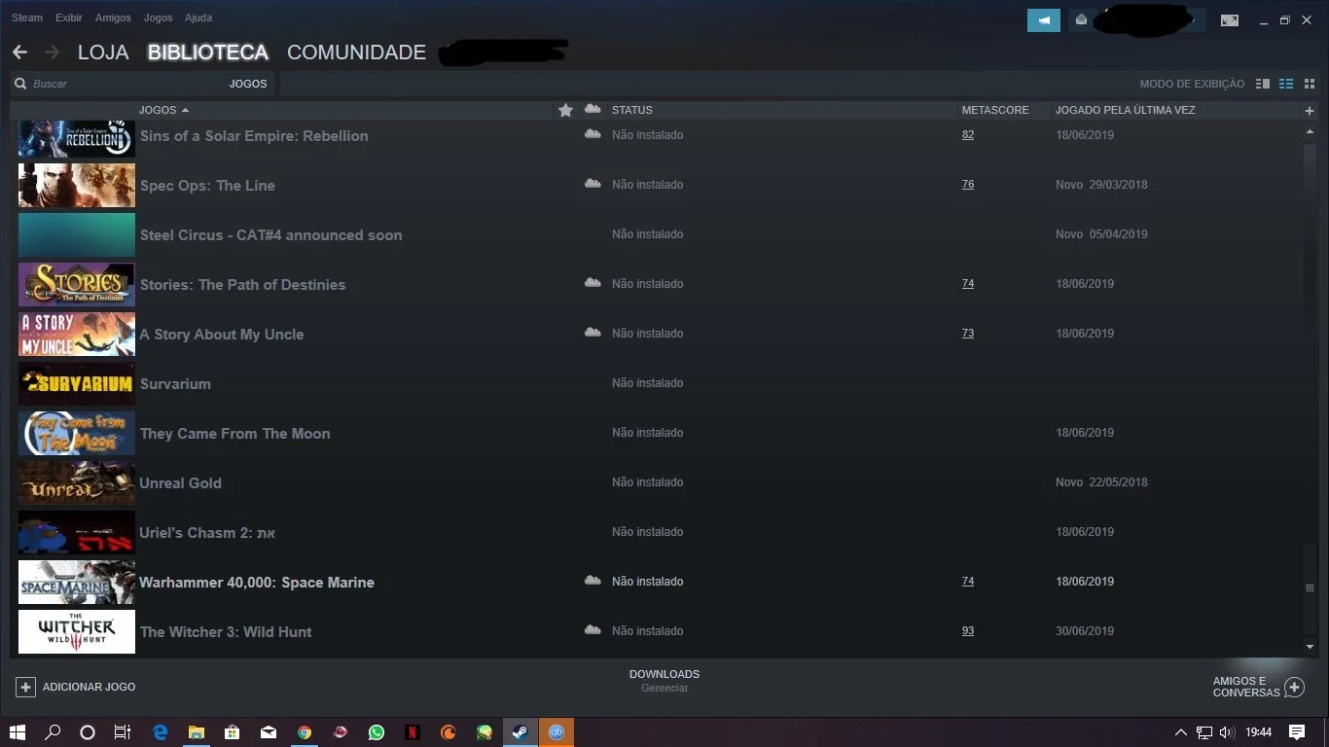Open metascore 93 link for The Witcher 3

(968, 631)
